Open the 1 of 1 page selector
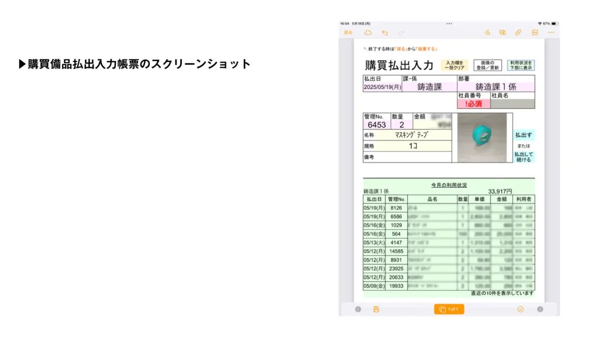Image resolution: width=599 pixels, height=337 pixels. click(449, 309)
